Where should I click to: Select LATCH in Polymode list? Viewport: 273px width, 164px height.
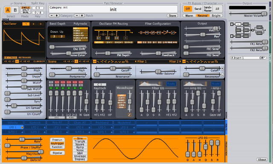coord(80,40)
